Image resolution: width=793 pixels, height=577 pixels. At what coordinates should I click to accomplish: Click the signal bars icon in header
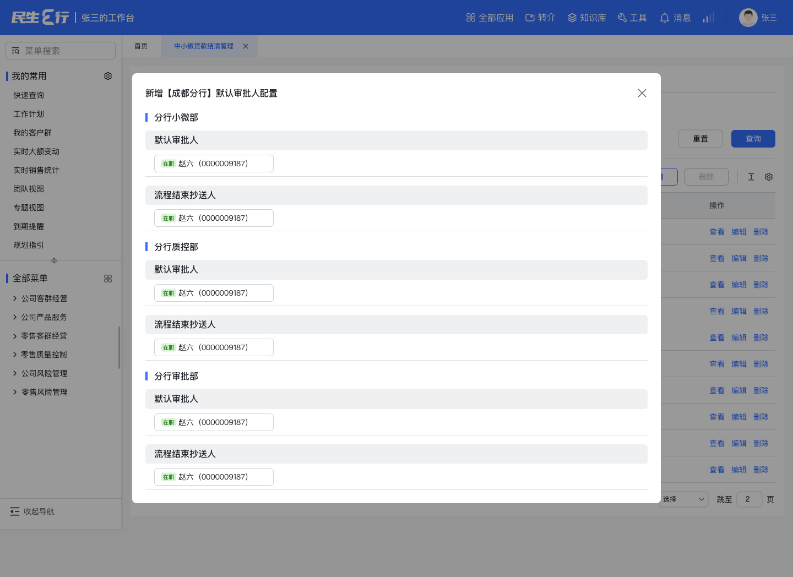(x=709, y=18)
